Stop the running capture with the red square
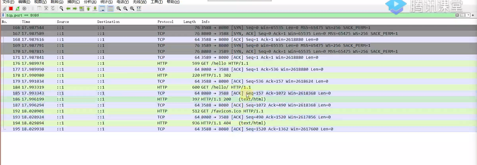 (x=11, y=9)
